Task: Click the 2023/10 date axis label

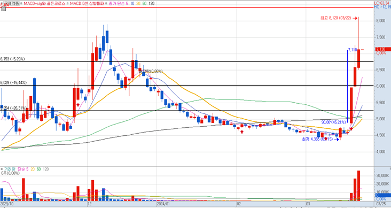Action: [x=7, y=204]
